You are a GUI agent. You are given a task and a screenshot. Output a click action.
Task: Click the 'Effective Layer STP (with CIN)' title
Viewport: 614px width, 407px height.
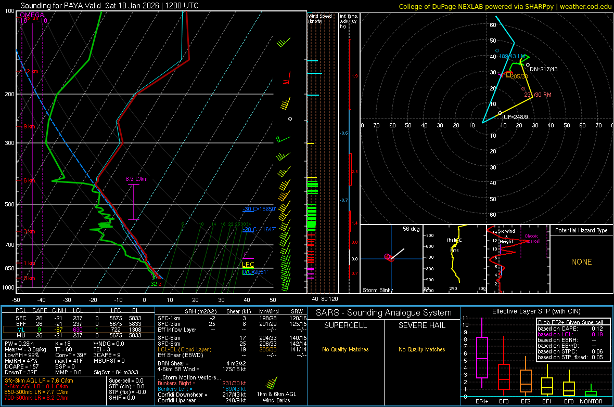pos(536,311)
